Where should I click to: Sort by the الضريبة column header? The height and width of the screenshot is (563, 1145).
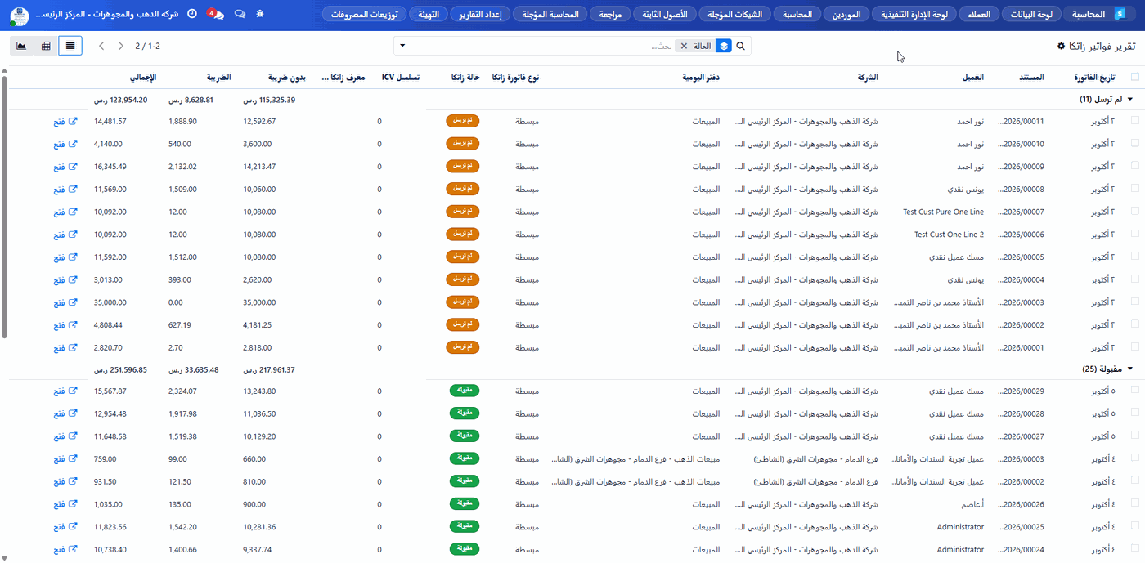coord(217,77)
